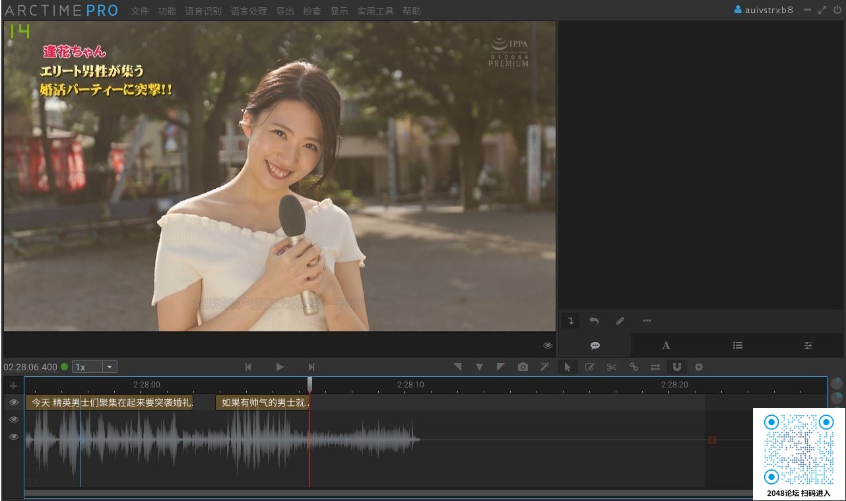
Task: Open the auivstrxb8 user account
Action: (x=764, y=11)
